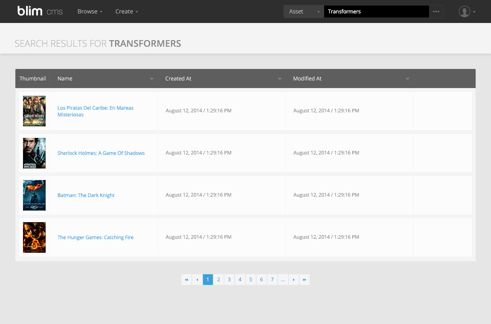Screen dimensions: 491x324
Task: Open The Hunger Games: Catching Fire link
Action: (96, 237)
